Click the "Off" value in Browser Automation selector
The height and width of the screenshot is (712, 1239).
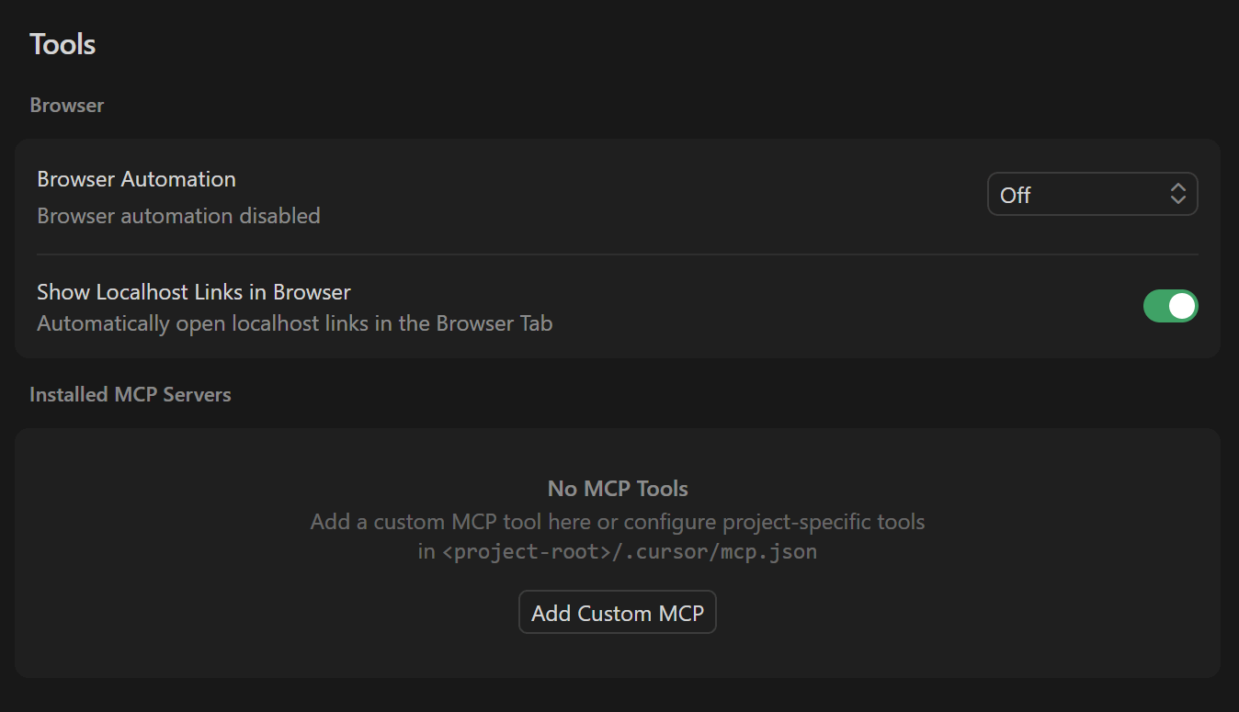(1016, 195)
